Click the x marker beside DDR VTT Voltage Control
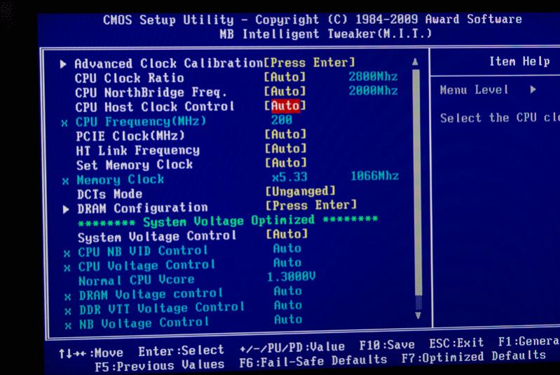The height and width of the screenshot is (375, 560). (x=68, y=311)
